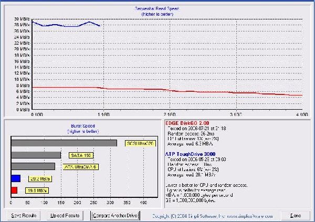Select the SCSI Ultra320 yellow label
The height and width of the screenshot is (222, 315).
pyautogui.click(x=139, y=143)
